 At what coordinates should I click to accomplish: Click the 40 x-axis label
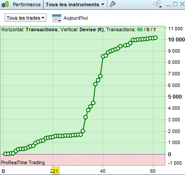pos(103,171)
